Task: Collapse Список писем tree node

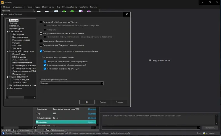Action: (x=8, y=32)
